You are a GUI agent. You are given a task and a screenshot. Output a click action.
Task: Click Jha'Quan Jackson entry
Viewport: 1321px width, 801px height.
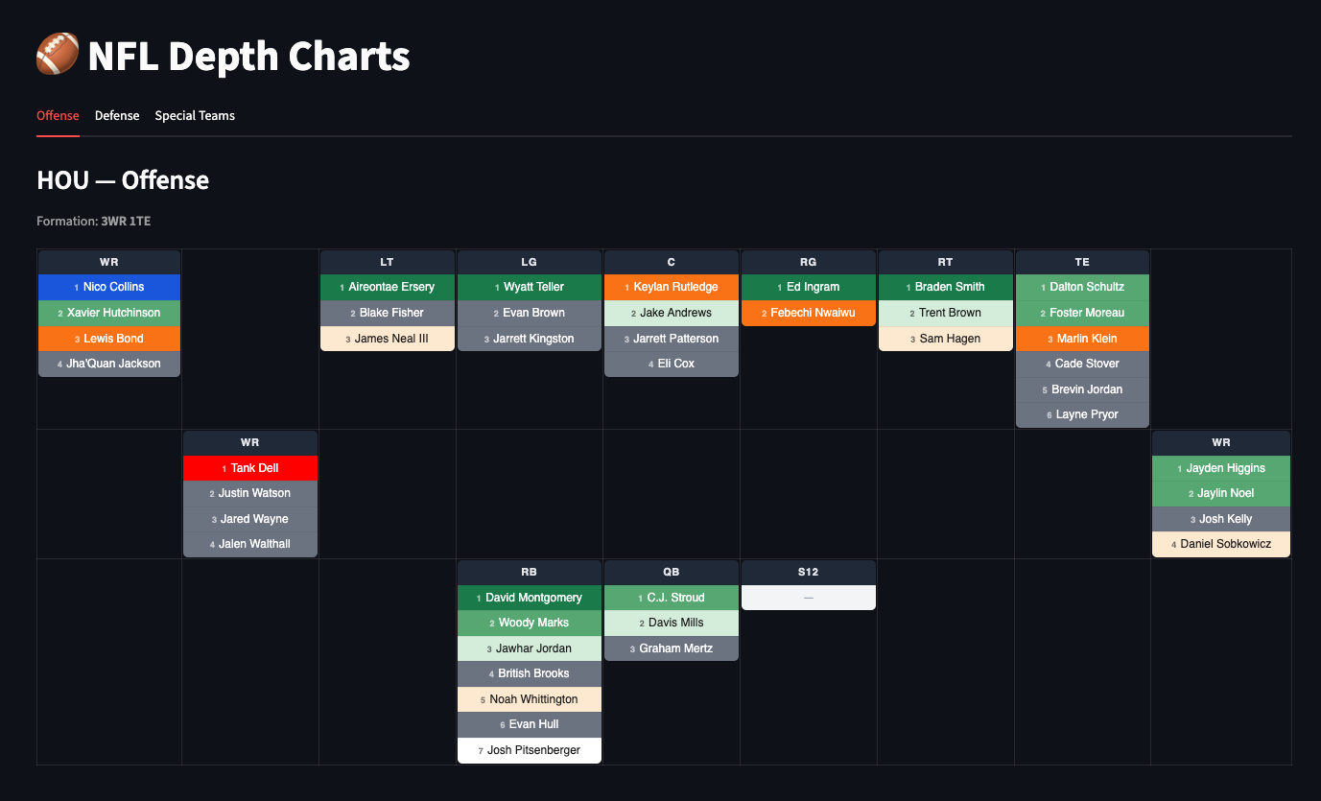click(x=109, y=364)
